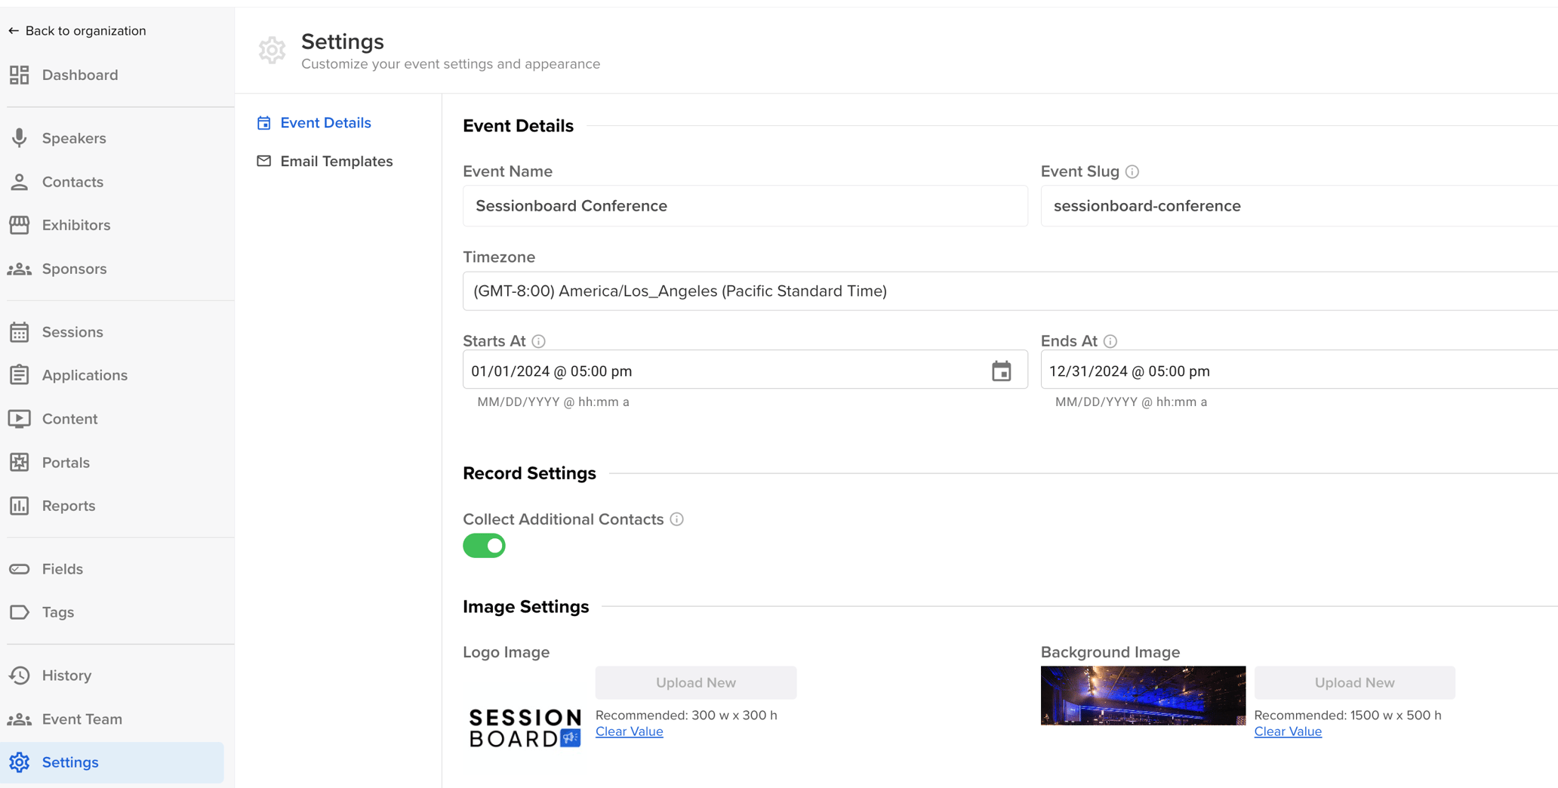The height and width of the screenshot is (788, 1558).
Task: Click the Sponsors icon
Action: click(x=18, y=269)
